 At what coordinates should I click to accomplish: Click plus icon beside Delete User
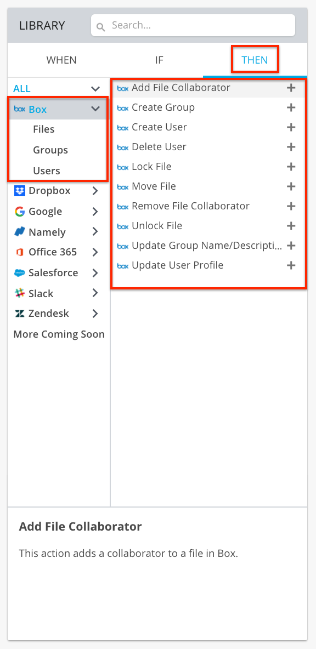point(291,147)
